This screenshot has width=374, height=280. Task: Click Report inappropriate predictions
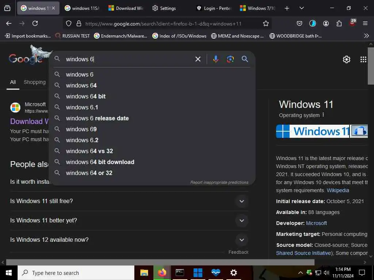219,182
